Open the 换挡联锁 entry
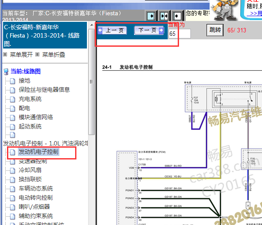This screenshot has width=262, height=225. 30,179
